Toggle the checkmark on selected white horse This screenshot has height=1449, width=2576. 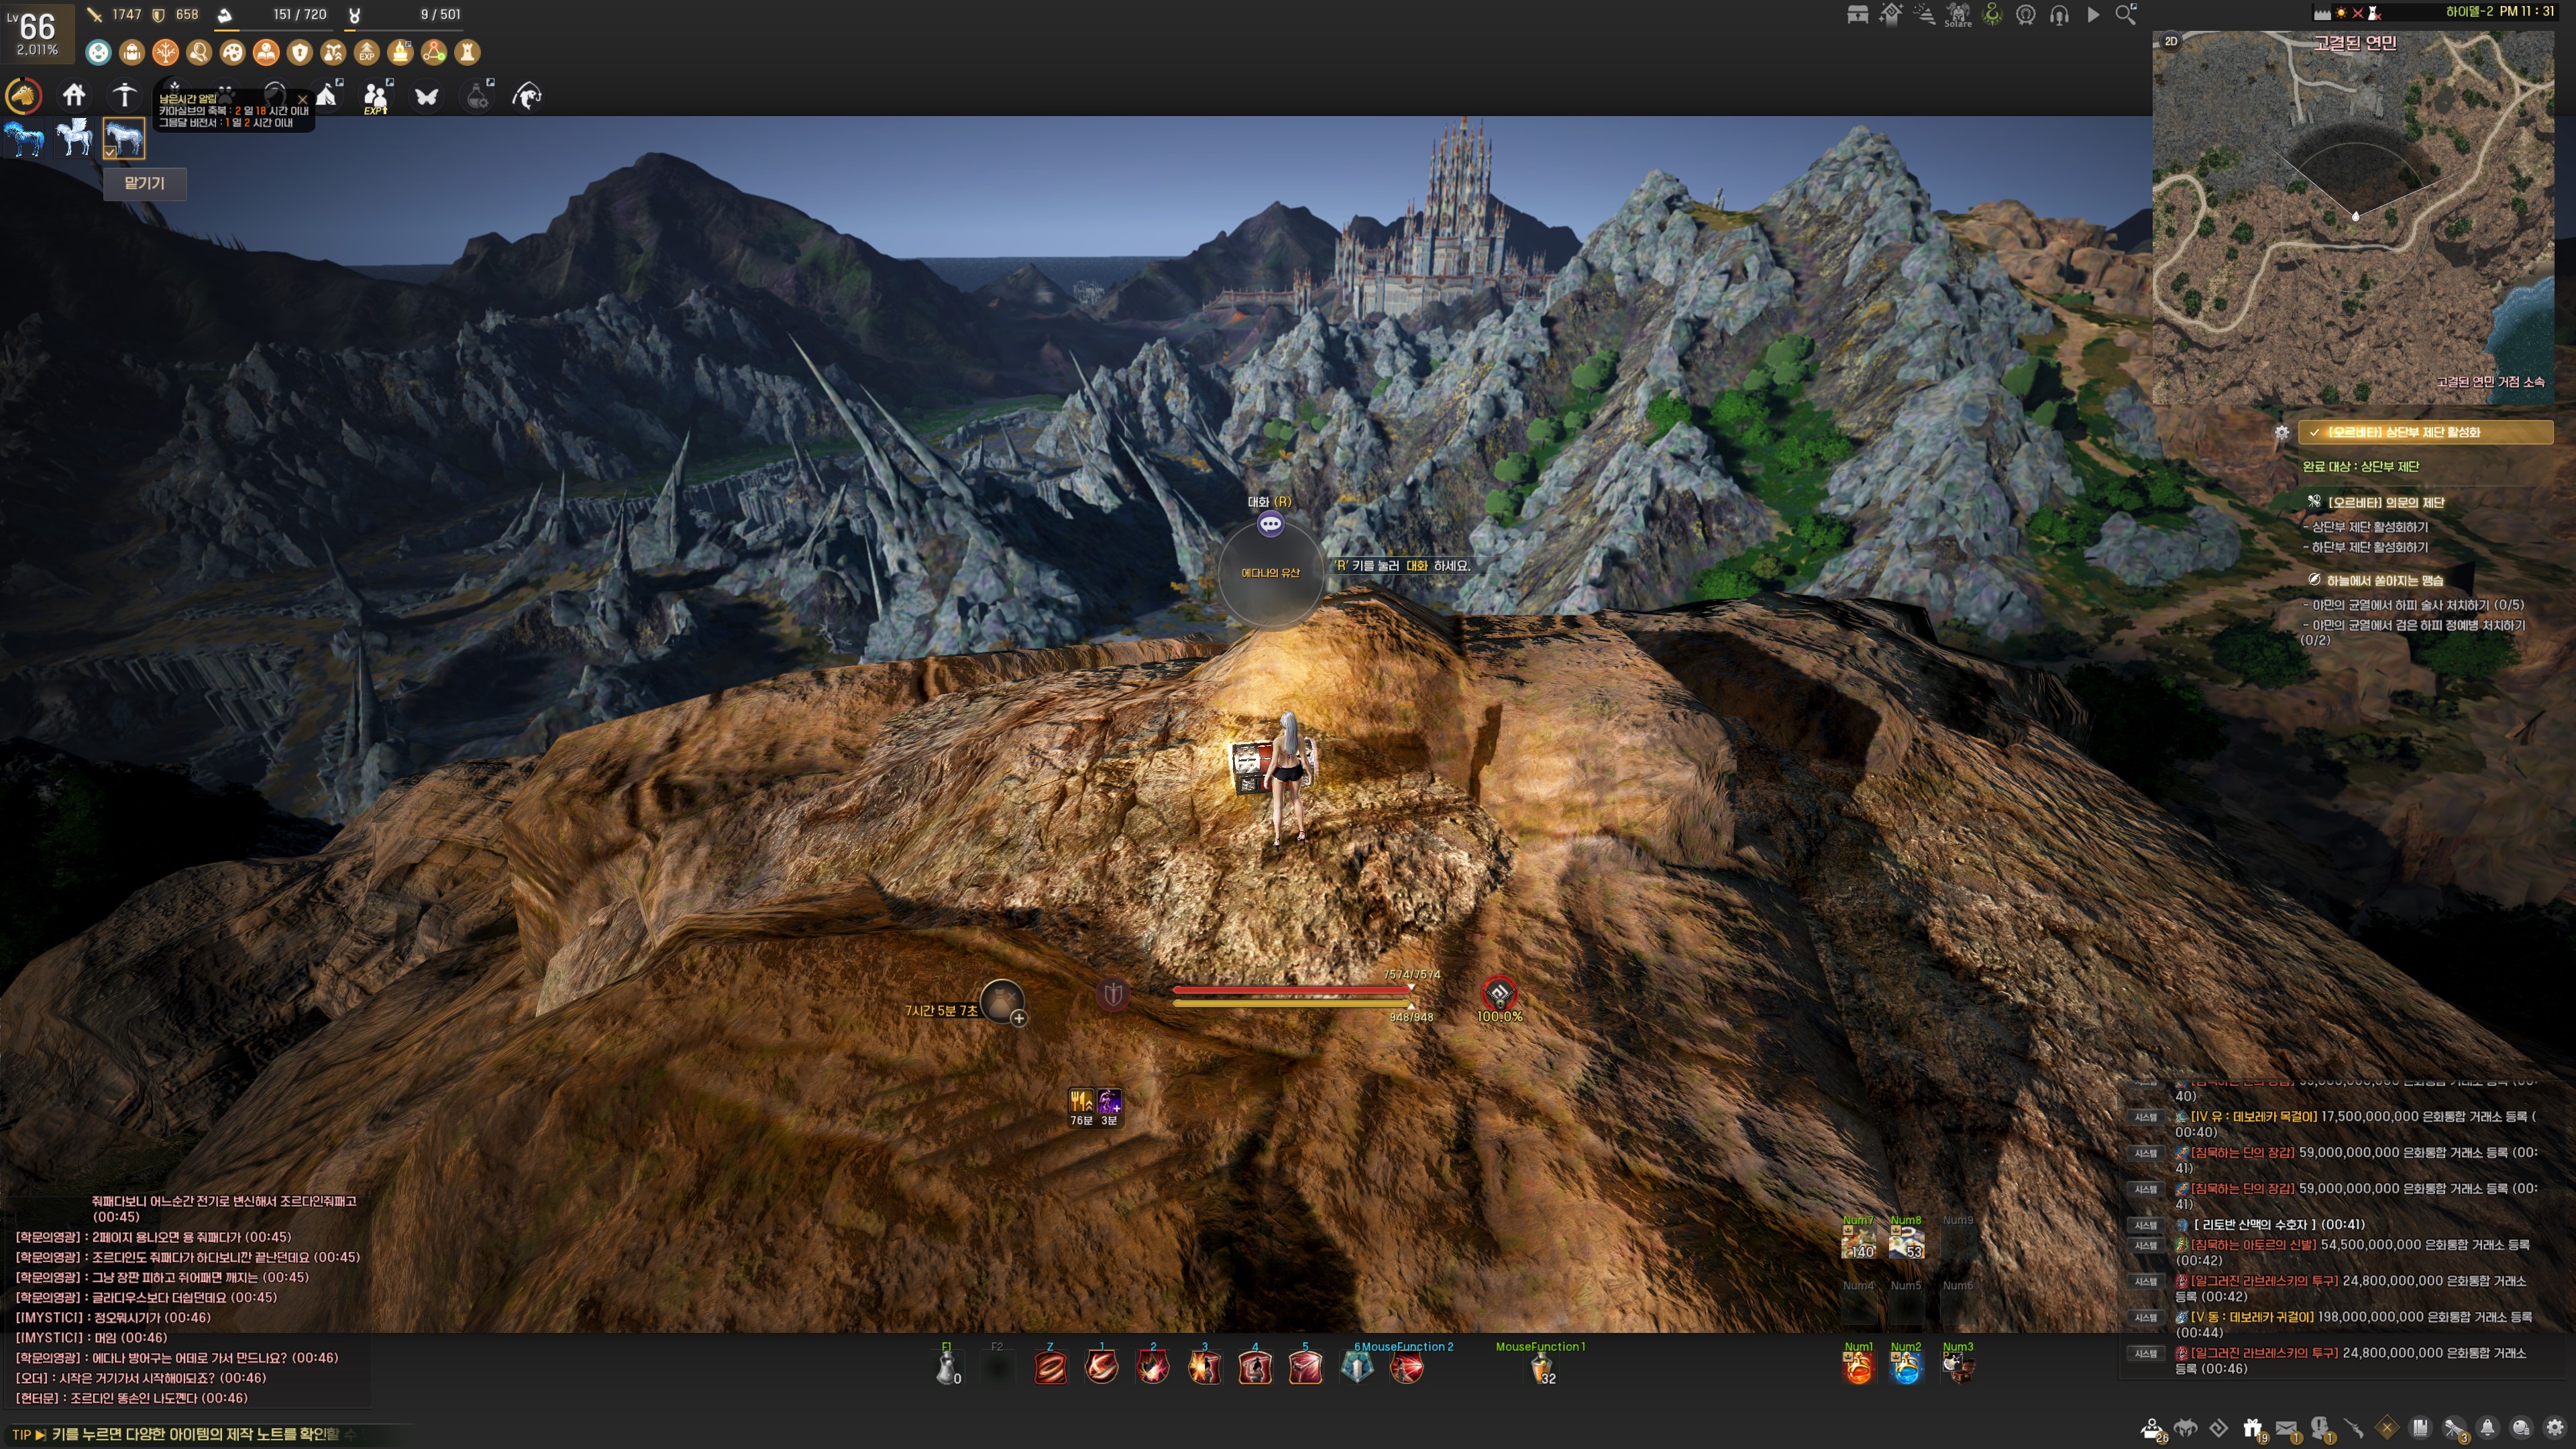click(x=110, y=152)
